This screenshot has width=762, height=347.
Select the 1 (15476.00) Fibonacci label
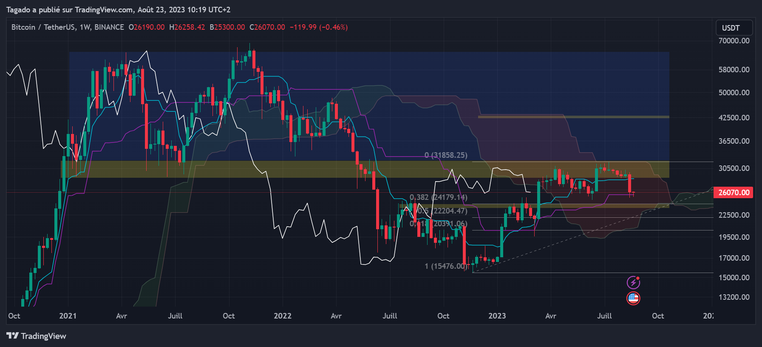[x=446, y=266]
